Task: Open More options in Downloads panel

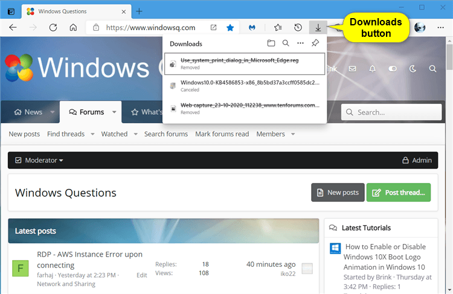Action: 300,43
